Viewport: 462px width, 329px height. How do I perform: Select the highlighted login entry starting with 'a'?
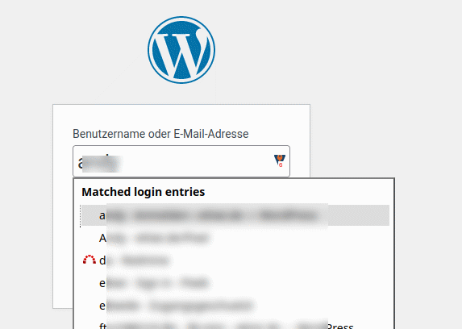point(235,215)
